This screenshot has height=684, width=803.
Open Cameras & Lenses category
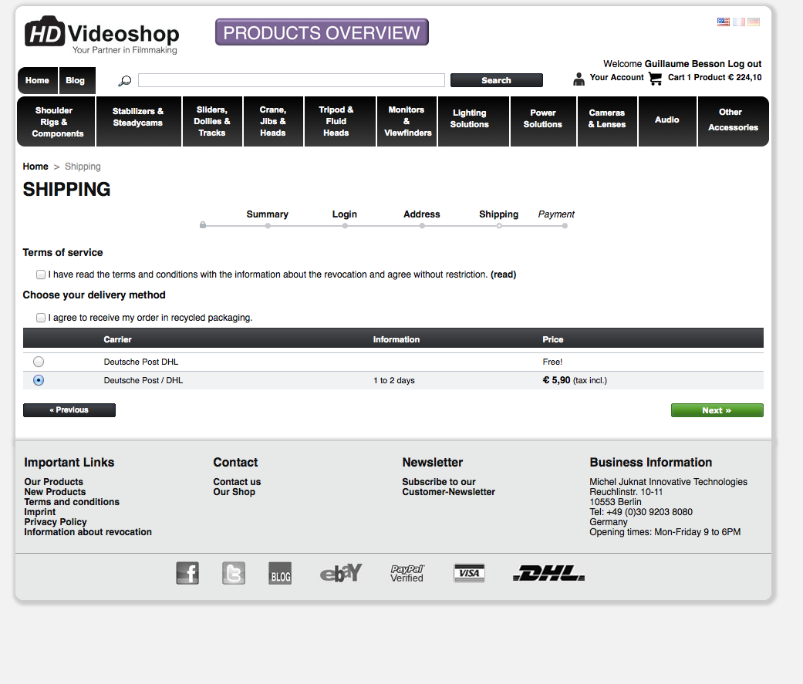[x=607, y=122]
